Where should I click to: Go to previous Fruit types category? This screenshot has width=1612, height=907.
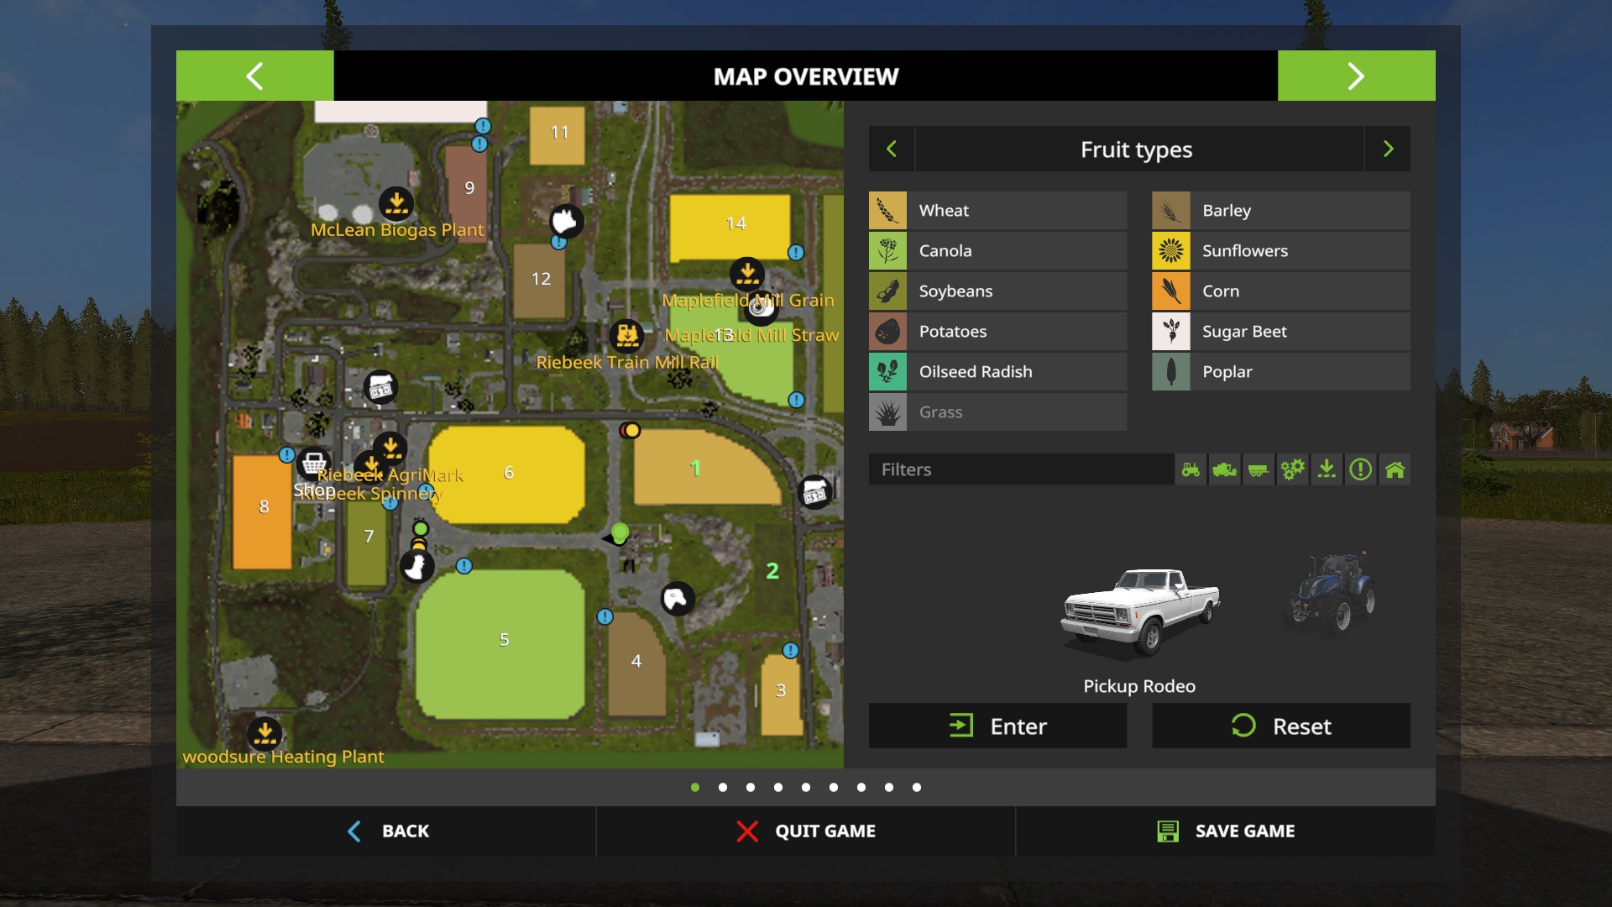(892, 149)
